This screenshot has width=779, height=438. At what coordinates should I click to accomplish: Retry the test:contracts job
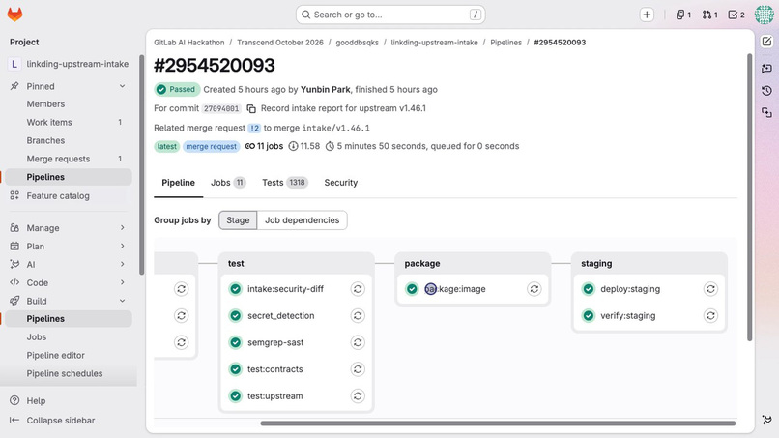358,369
